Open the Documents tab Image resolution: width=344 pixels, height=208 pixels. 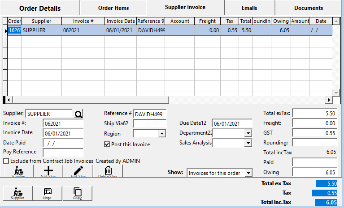pos(308,8)
